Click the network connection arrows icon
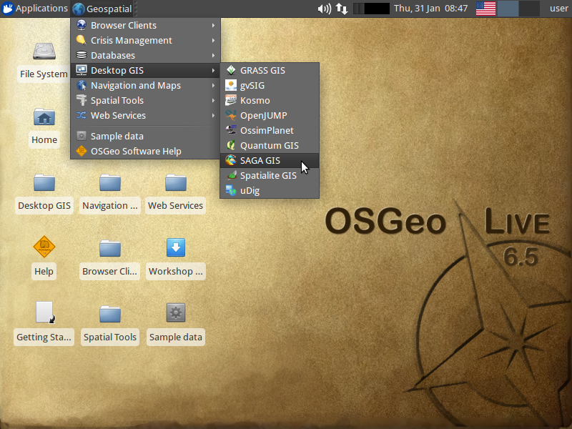The height and width of the screenshot is (429, 572). click(x=342, y=9)
